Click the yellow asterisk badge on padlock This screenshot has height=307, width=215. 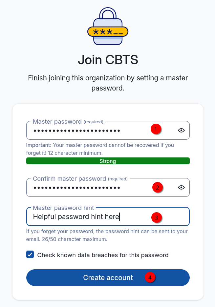[108, 32]
